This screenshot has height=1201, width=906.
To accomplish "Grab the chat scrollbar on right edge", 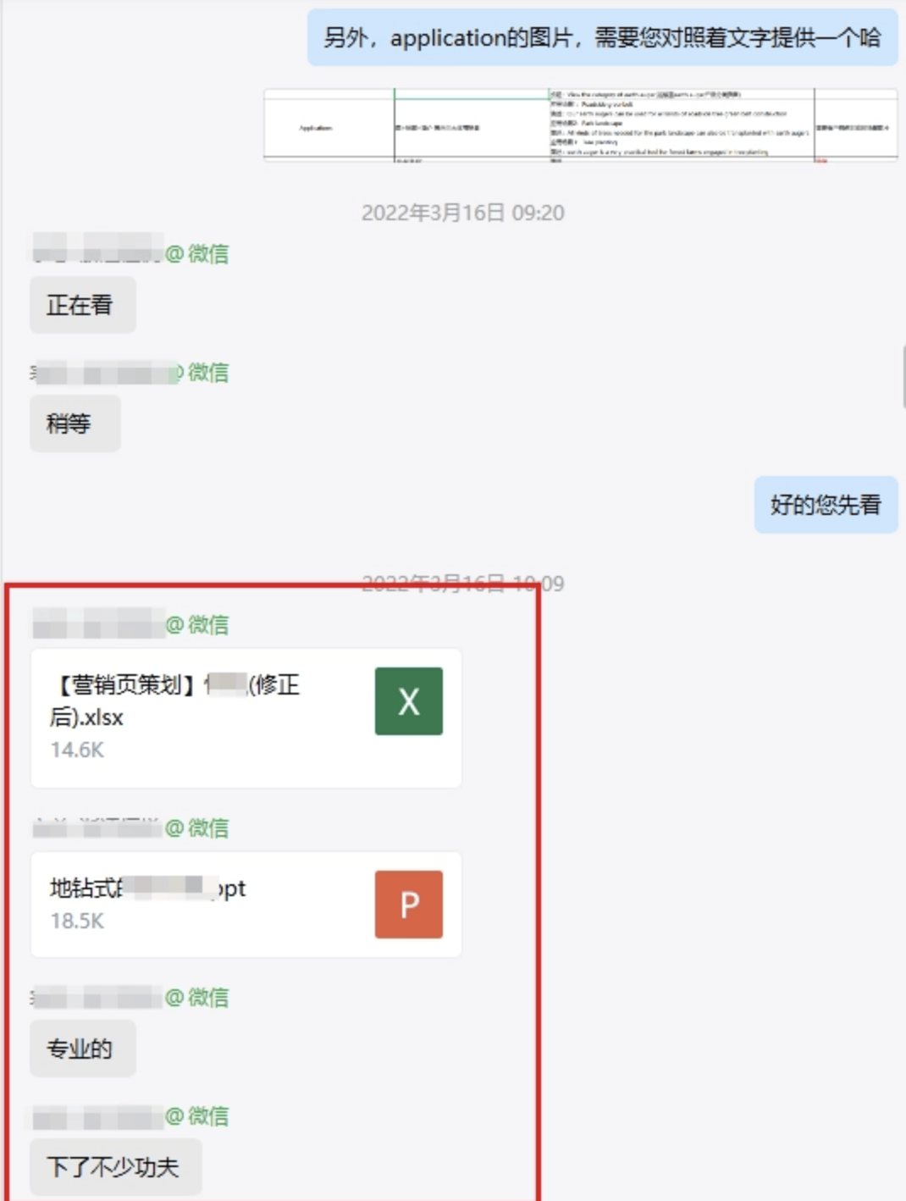I will [903, 376].
